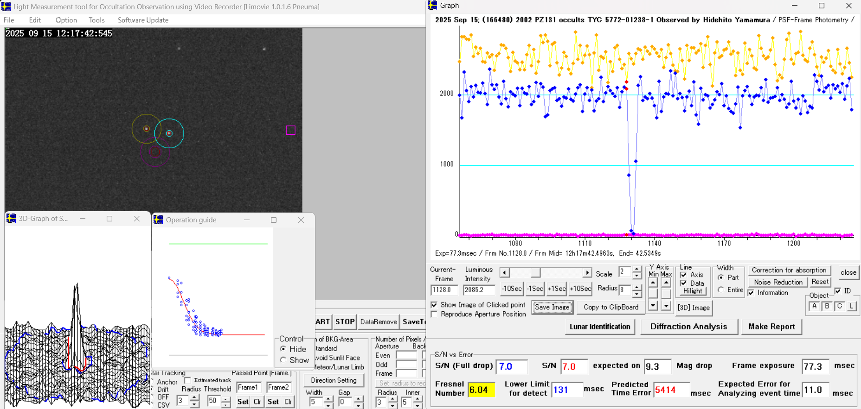
Task: Select the Entire width radio button
Action: pyautogui.click(x=721, y=289)
